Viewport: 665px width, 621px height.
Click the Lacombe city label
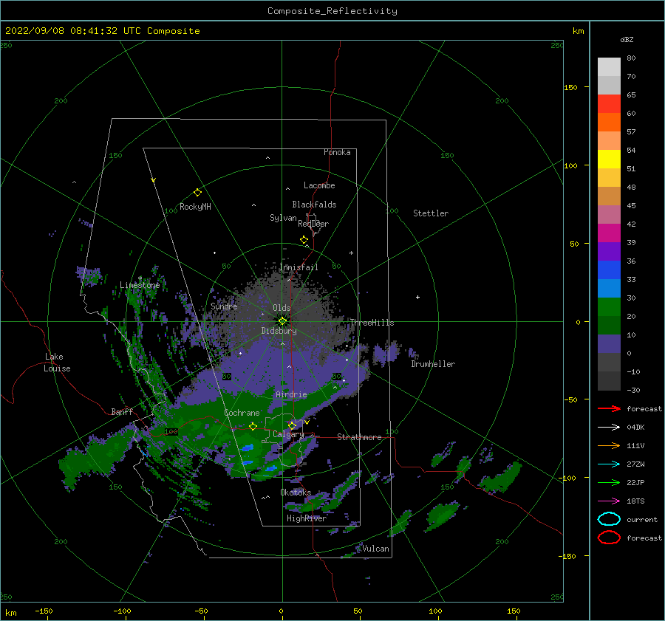click(x=319, y=185)
